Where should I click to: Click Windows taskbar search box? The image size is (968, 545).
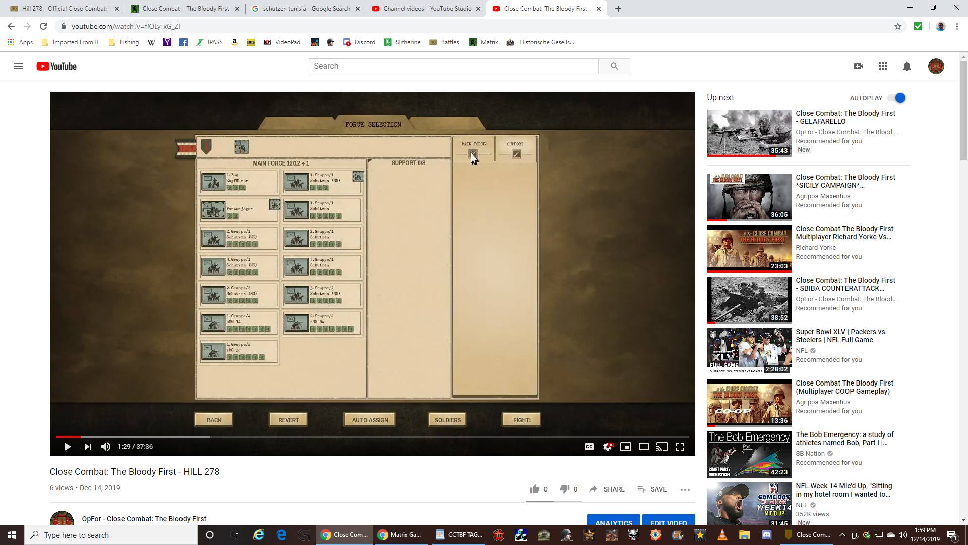[x=111, y=535]
